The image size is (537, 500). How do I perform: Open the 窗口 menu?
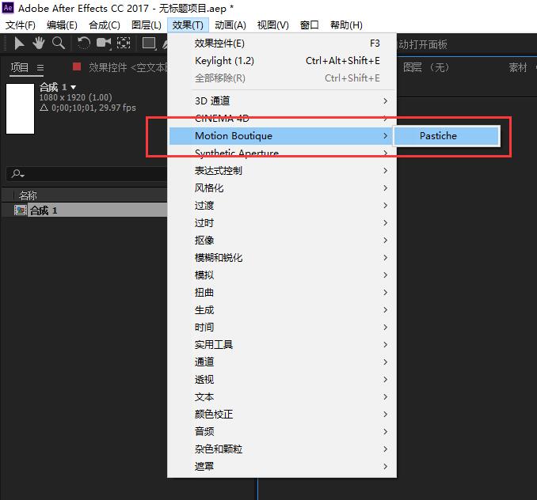(309, 25)
